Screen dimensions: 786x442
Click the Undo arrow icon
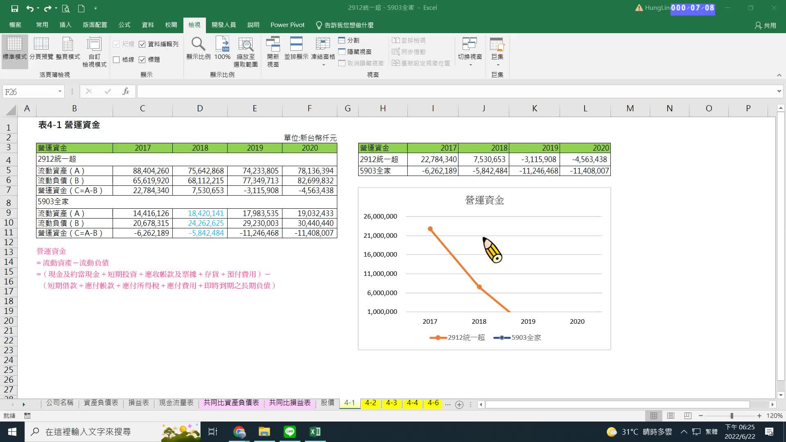click(x=29, y=8)
